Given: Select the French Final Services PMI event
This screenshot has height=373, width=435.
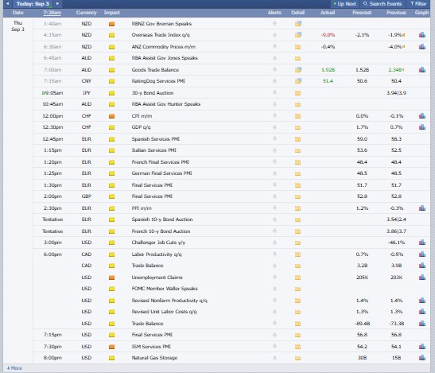Looking at the screenshot, I should pos(161,161).
